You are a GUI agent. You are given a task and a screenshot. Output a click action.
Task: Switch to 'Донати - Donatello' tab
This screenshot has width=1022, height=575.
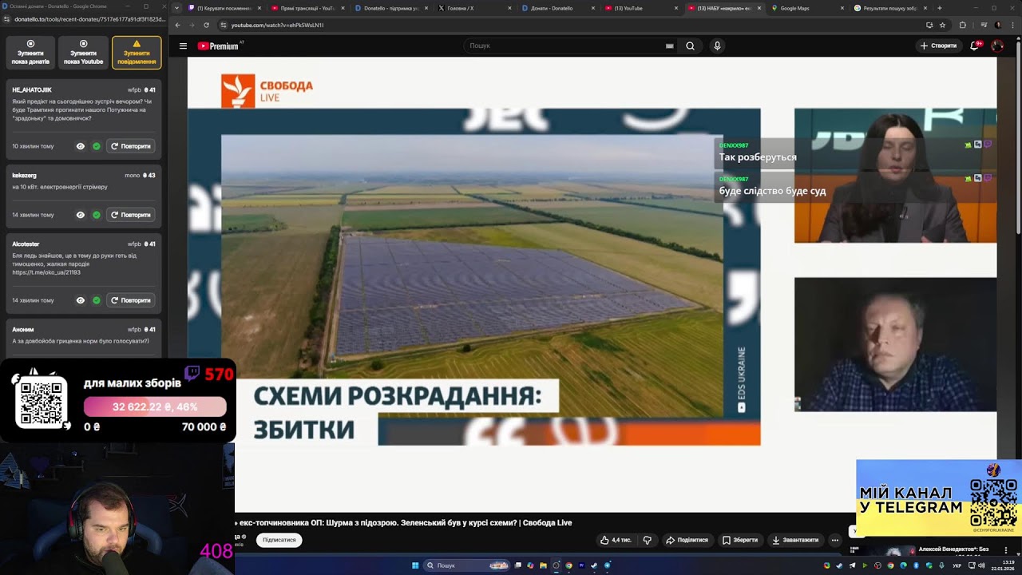[558, 8]
